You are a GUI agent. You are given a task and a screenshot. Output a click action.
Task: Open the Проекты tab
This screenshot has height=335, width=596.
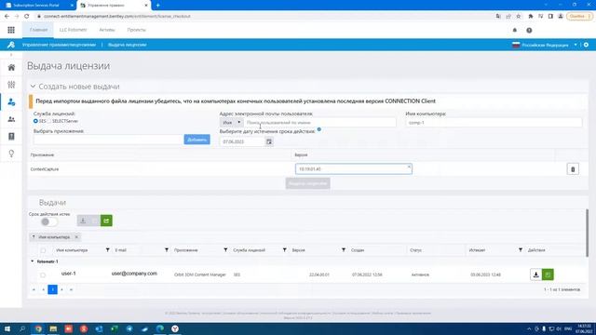tap(137, 30)
